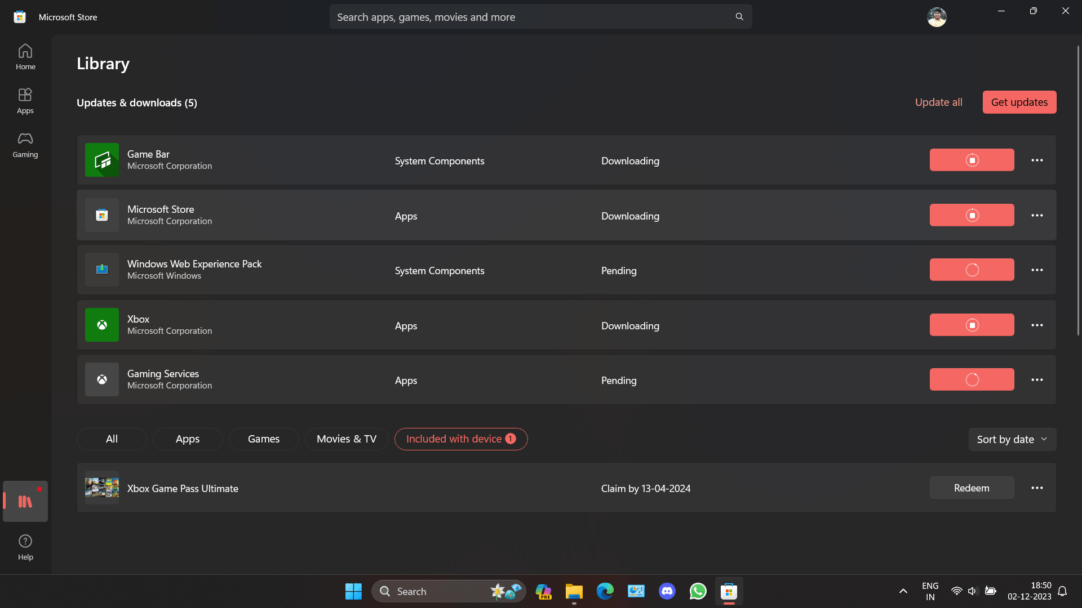
Task: Click the Update all link
Action: (938, 102)
